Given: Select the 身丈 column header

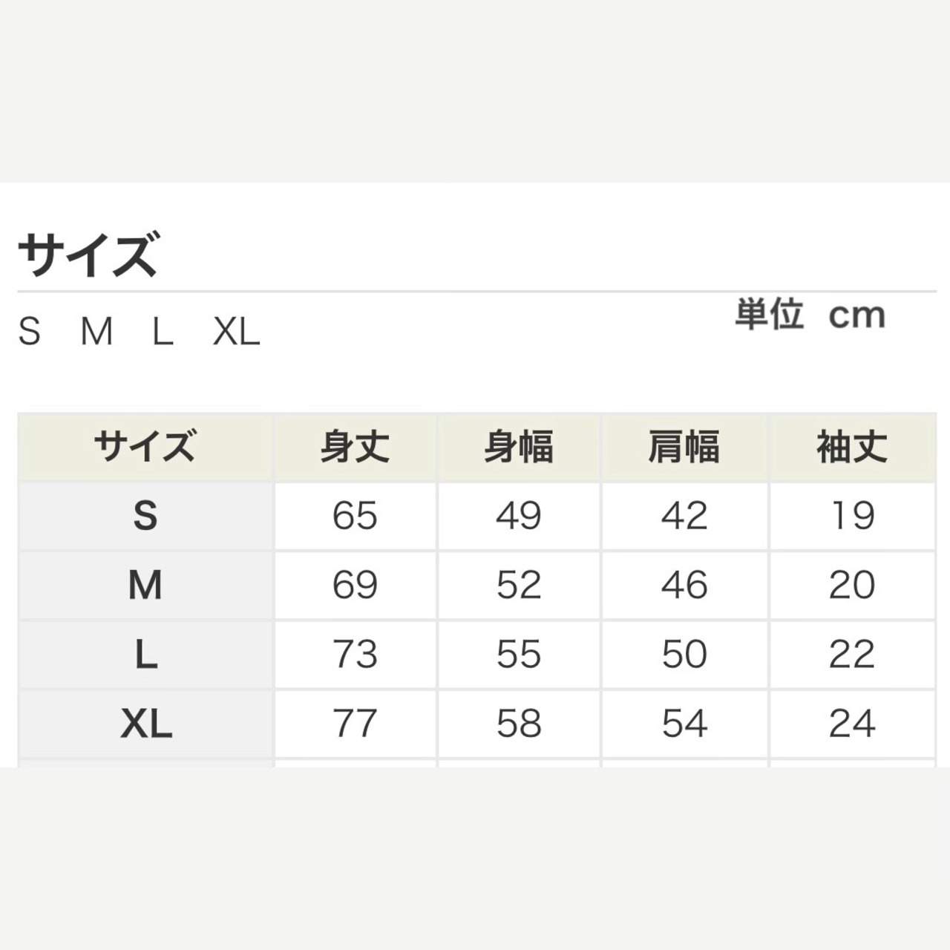Looking at the screenshot, I should pos(355,448).
